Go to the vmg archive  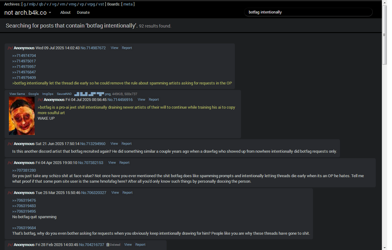(72, 4)
